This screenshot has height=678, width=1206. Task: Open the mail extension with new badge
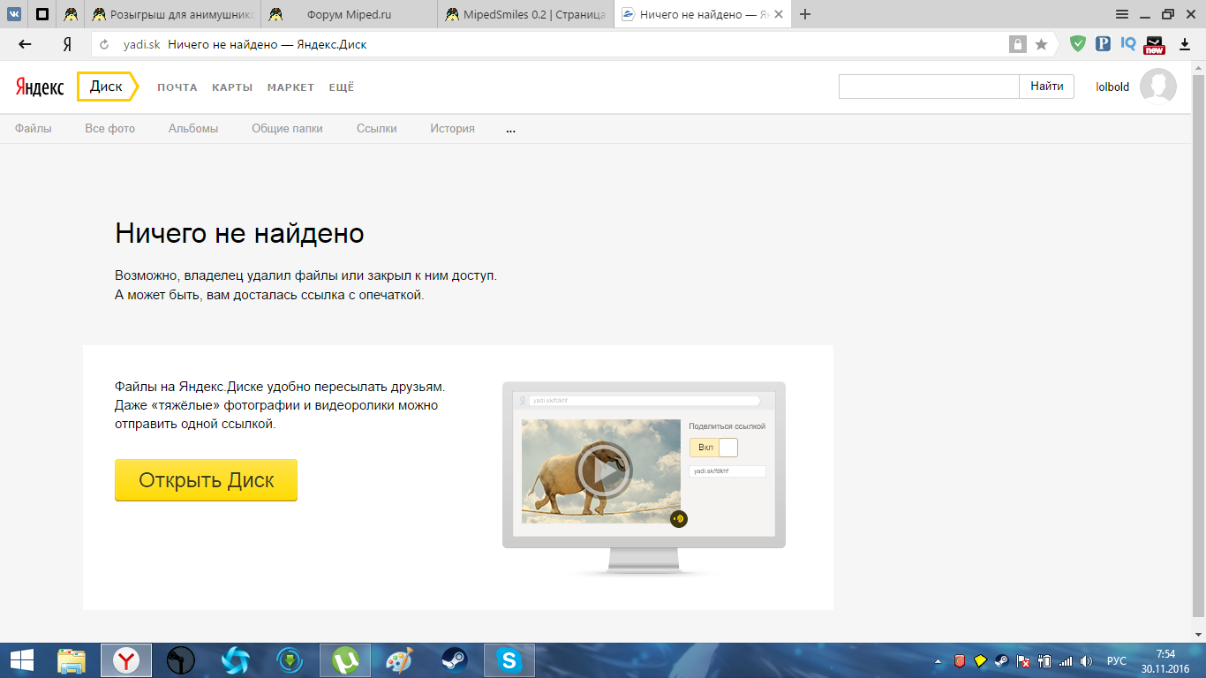(1154, 44)
